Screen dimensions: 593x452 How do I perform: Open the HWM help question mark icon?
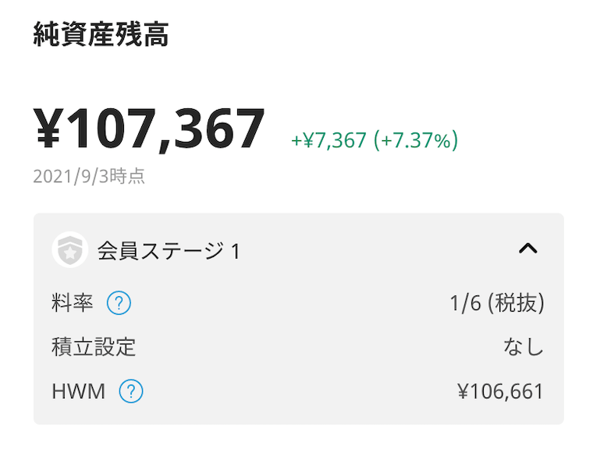[x=131, y=391]
